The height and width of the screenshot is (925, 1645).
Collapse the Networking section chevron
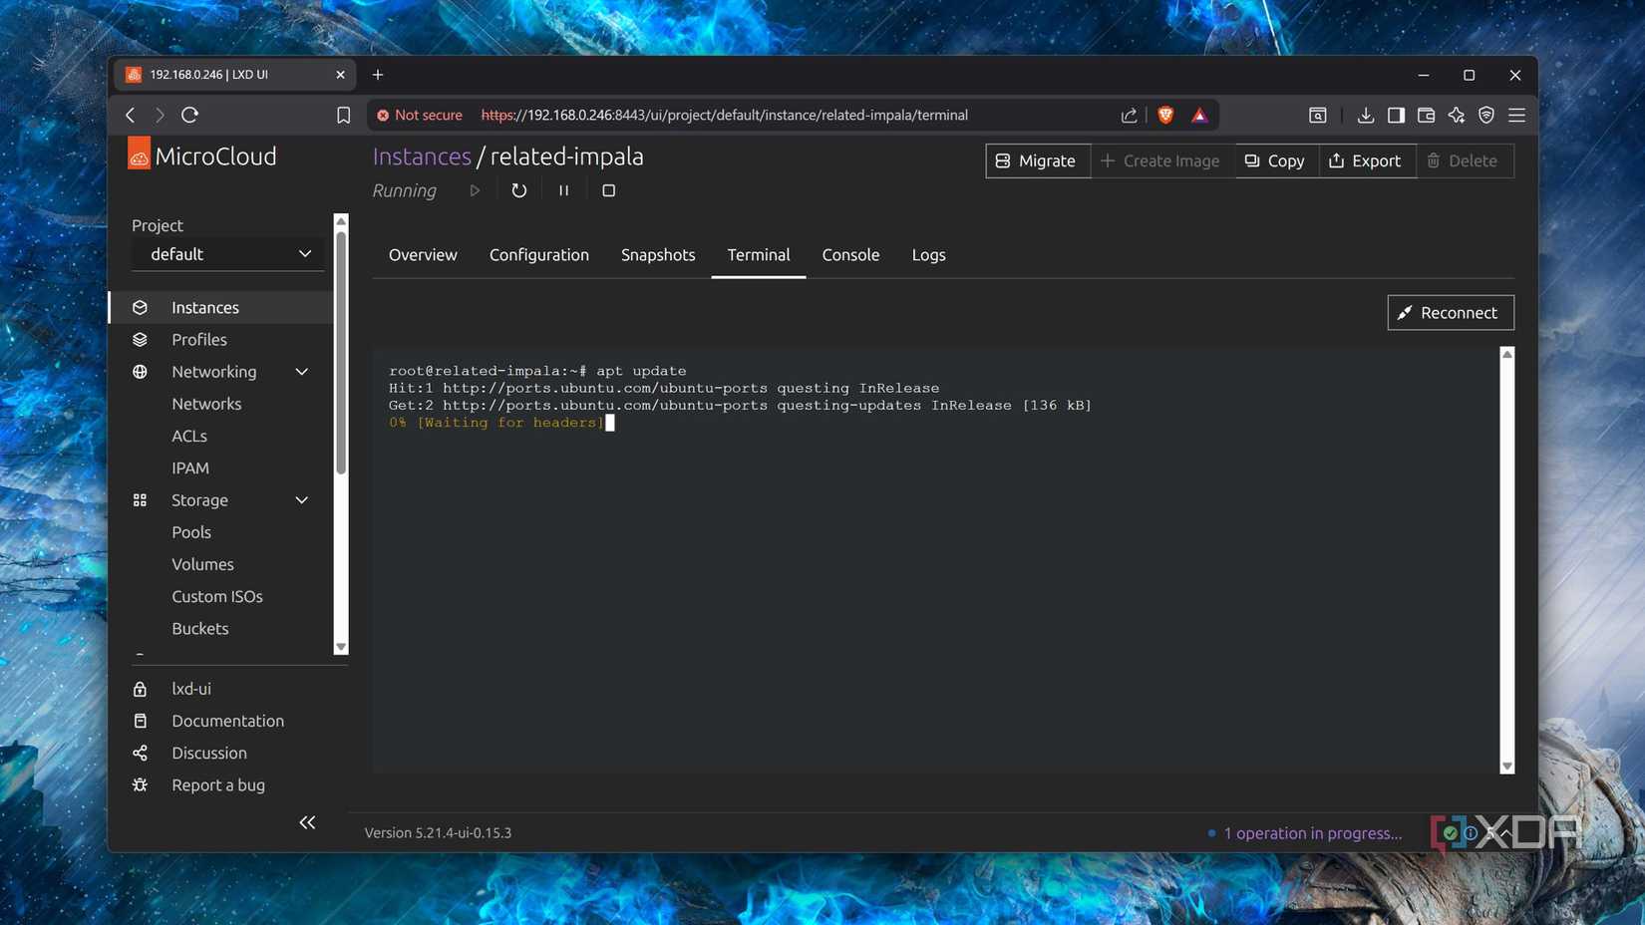coord(301,371)
